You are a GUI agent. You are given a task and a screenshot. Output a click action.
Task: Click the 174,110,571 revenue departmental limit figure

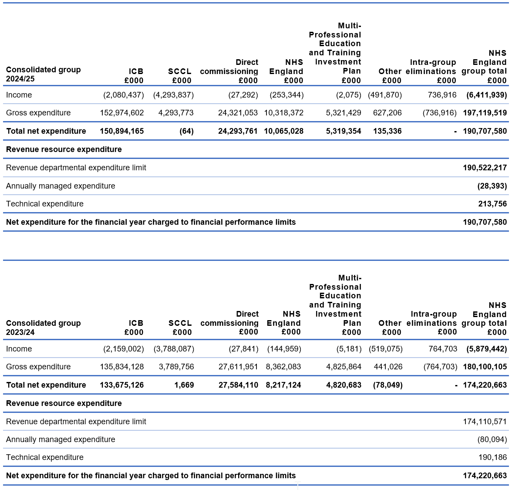(485, 422)
